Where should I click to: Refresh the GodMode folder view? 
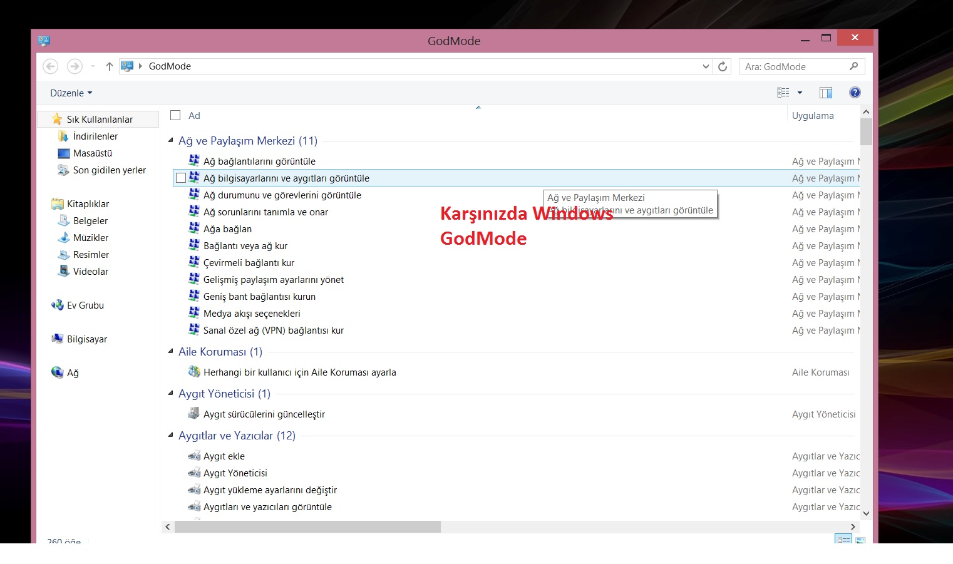(723, 66)
